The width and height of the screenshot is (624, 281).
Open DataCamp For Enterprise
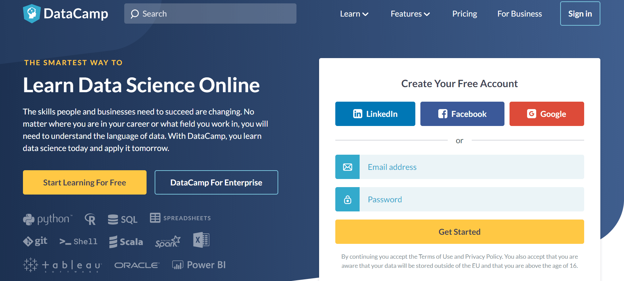coord(216,182)
